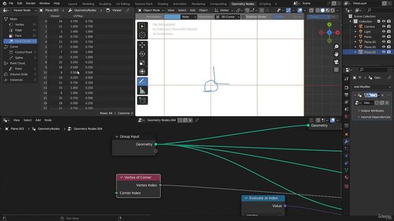Click the annotation color swatch
Image resolution: width=394 pixels, height=221 pixels.
click(172, 17)
